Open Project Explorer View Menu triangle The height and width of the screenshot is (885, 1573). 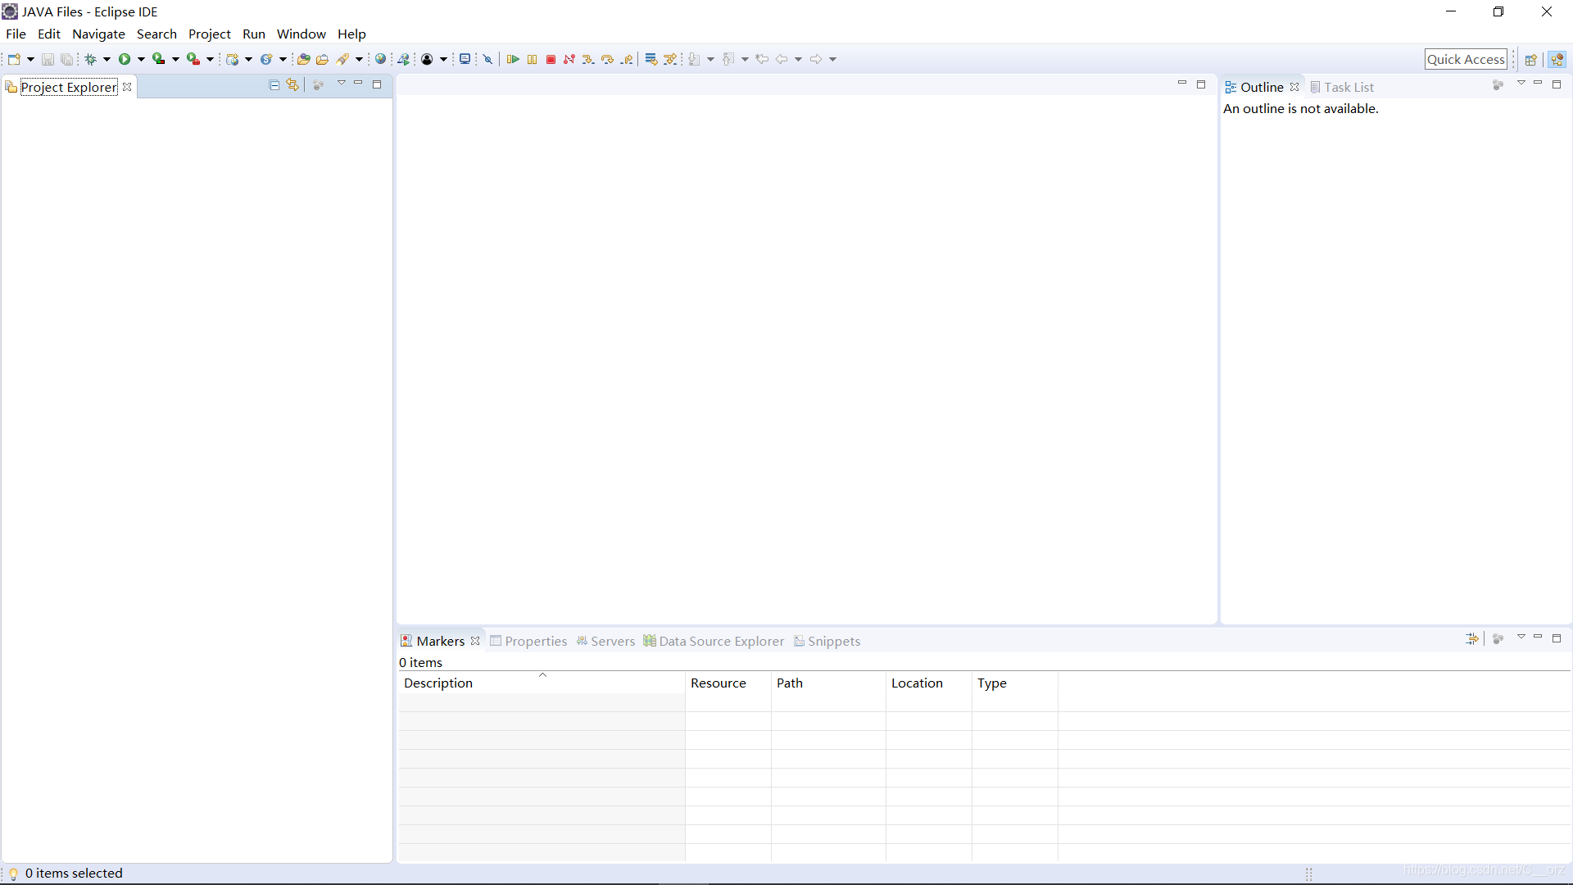tap(342, 84)
